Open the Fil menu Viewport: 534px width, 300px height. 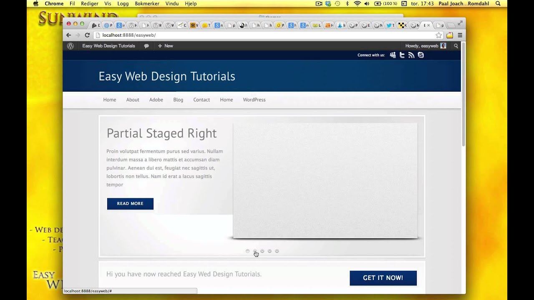click(x=72, y=3)
